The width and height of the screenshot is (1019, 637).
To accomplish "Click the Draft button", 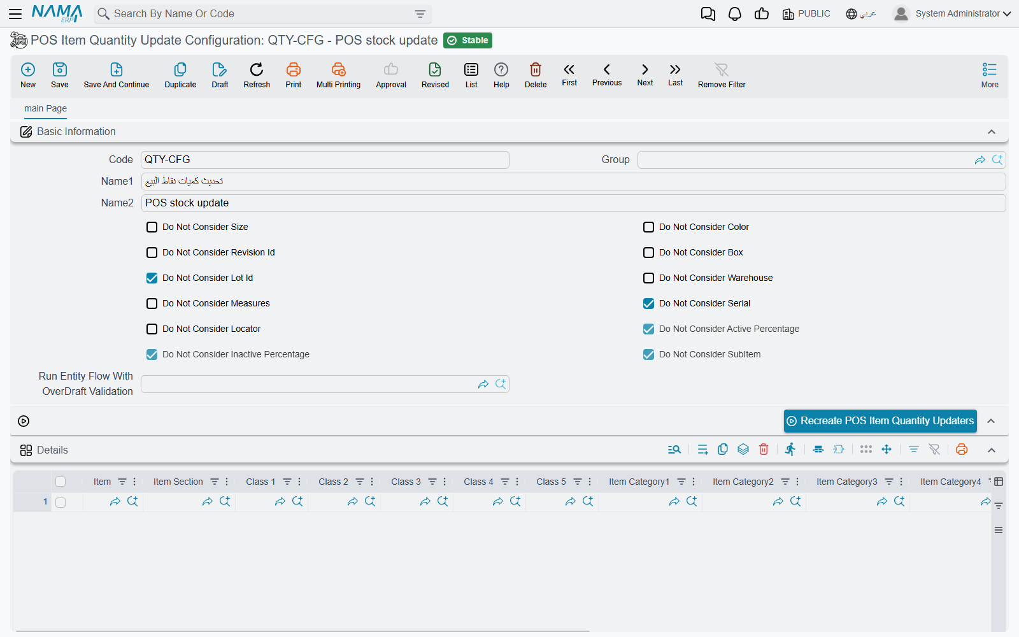I will (x=220, y=75).
